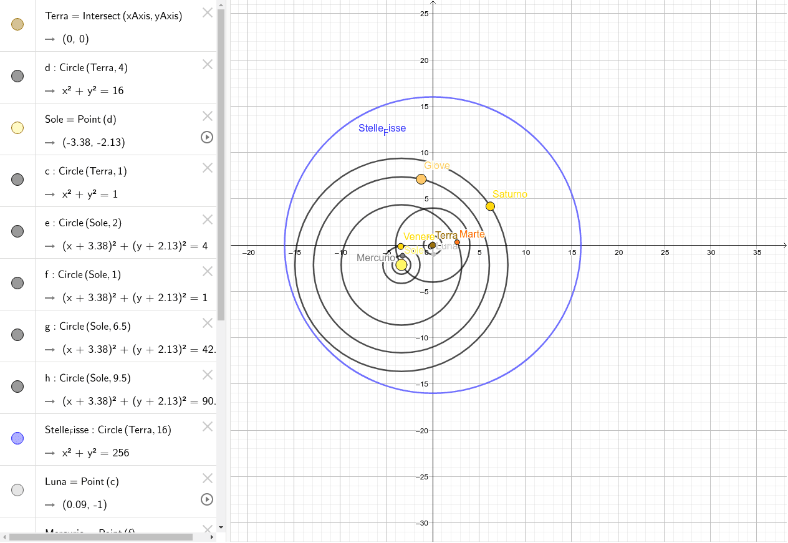Viewport: 788px width, 543px height.
Task: Toggle visibility of Terra point
Action: click(17, 24)
